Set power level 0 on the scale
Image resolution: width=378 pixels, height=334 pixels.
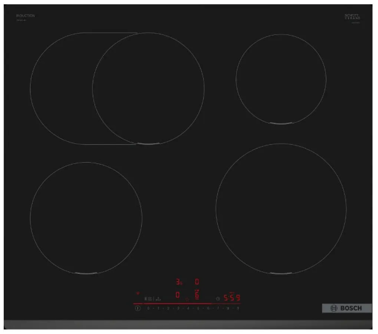click(x=148, y=308)
